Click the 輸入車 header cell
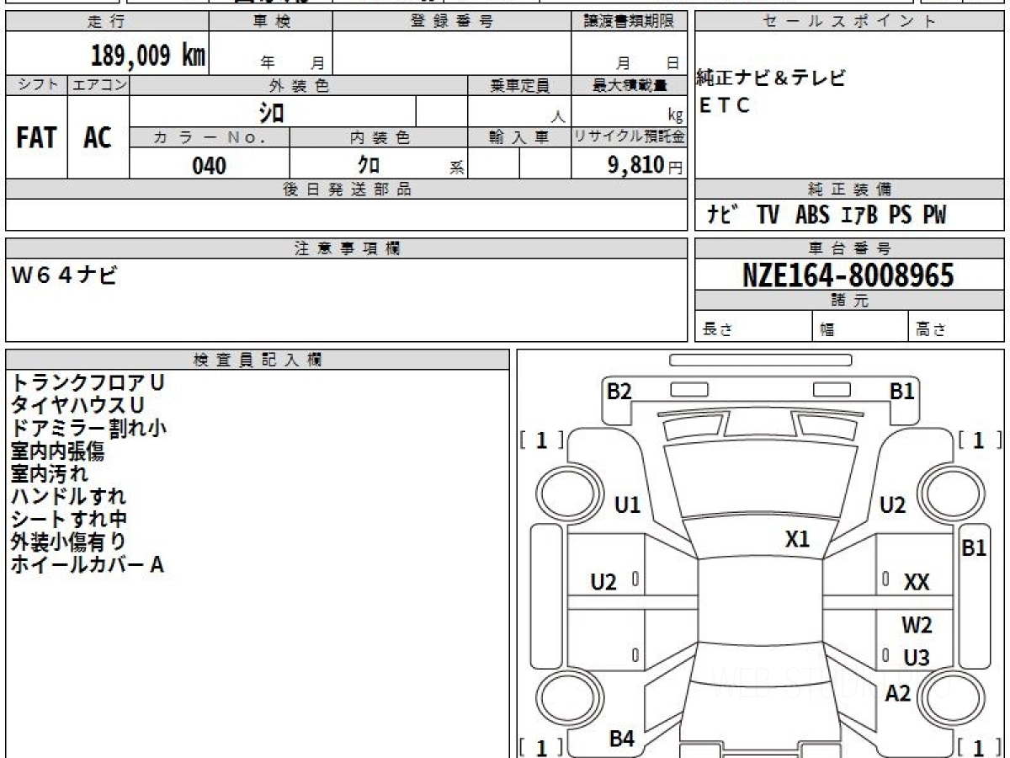Screen dimensions: 1010x758 pos(519,137)
